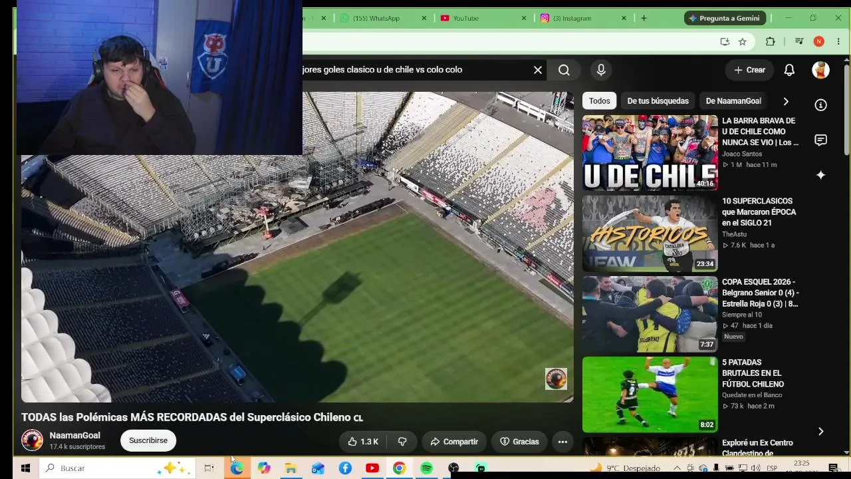Click the magnifier search button
Screen dimensions: 851x479
tap(564, 70)
